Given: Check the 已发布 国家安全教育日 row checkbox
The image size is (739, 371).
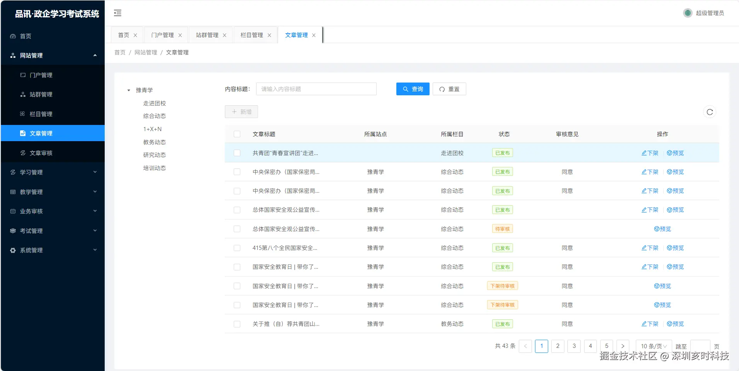Looking at the screenshot, I should click(237, 267).
